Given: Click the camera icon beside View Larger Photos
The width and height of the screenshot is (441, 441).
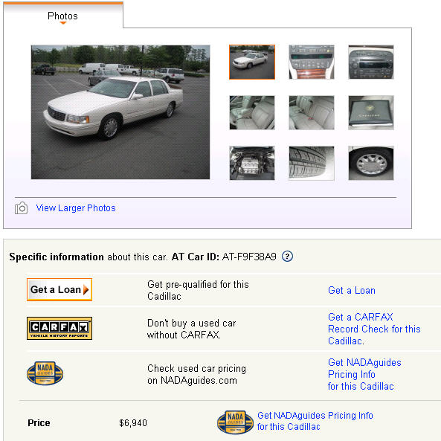Looking at the screenshot, I should pyautogui.click(x=21, y=208).
